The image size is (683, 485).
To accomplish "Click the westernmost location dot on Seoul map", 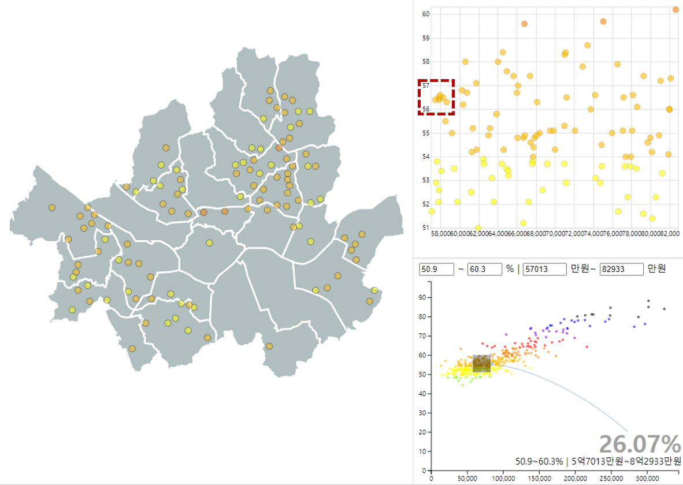I will [52, 208].
